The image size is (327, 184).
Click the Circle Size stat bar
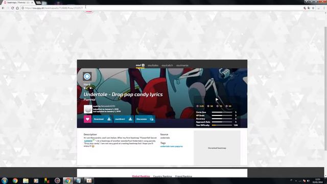222,112
